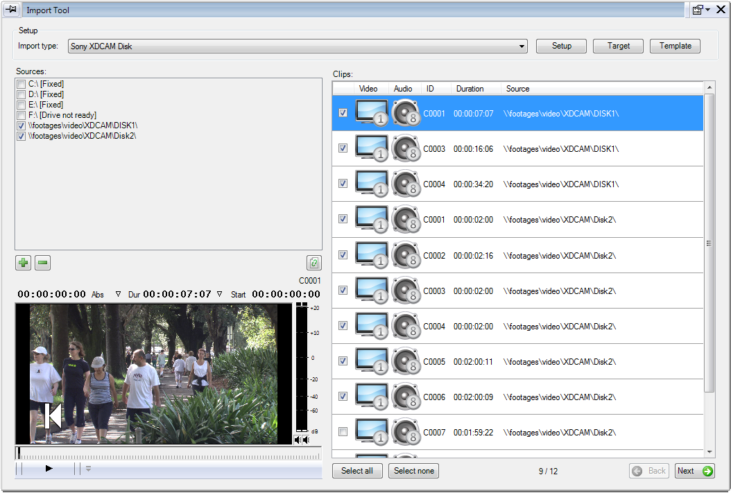This screenshot has width=731, height=493.
Task: Mute the left audio channel speaker
Action: click(x=298, y=440)
